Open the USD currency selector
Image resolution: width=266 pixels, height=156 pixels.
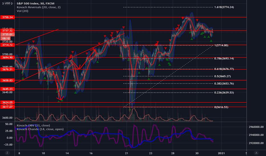pyautogui.click(x=7, y=3)
